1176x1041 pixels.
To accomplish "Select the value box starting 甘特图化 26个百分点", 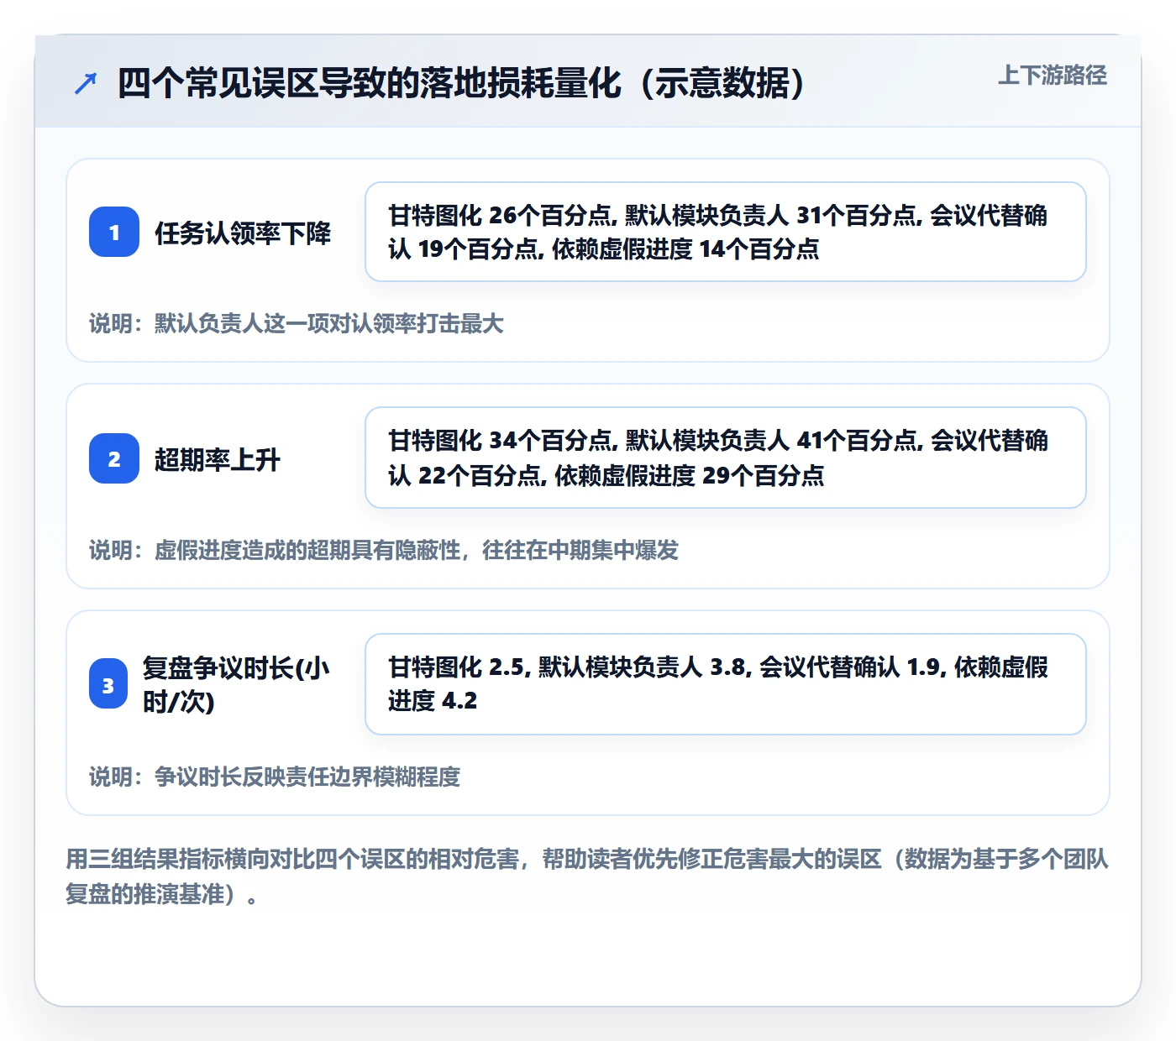I will coord(726,232).
